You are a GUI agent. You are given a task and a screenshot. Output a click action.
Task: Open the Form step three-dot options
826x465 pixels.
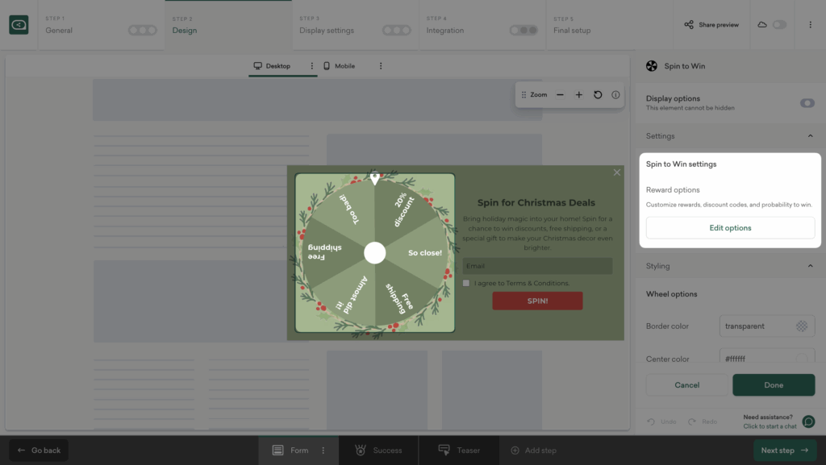pos(323,450)
